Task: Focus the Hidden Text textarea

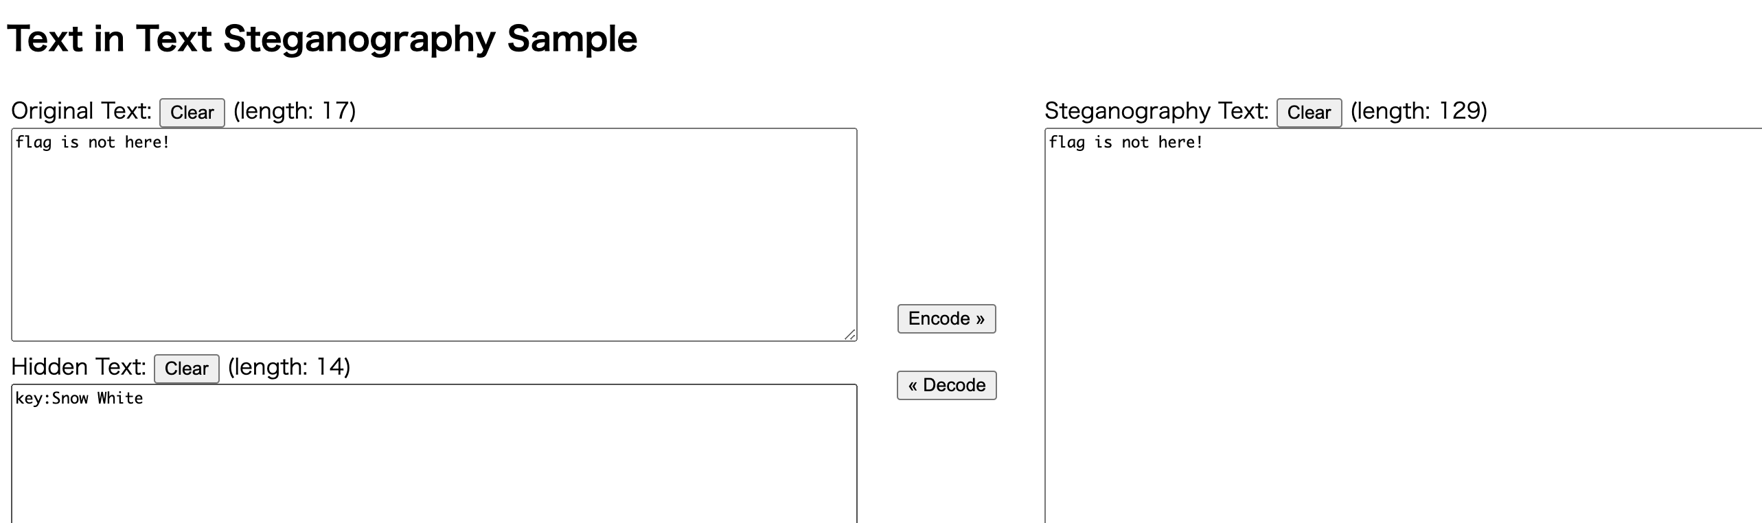Action: [434, 467]
